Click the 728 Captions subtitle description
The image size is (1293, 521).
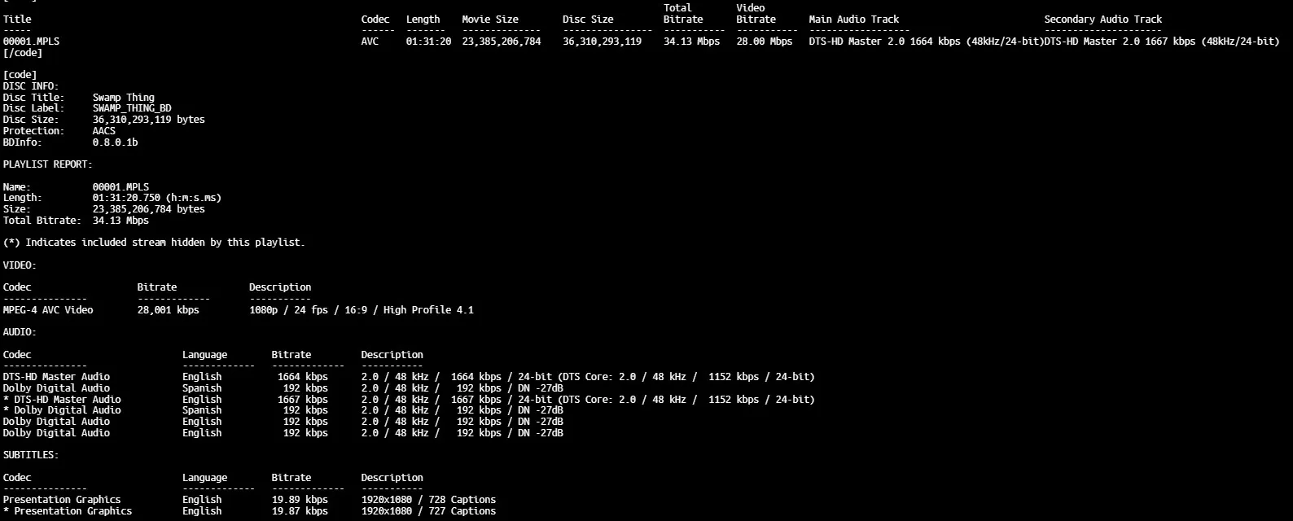428,500
